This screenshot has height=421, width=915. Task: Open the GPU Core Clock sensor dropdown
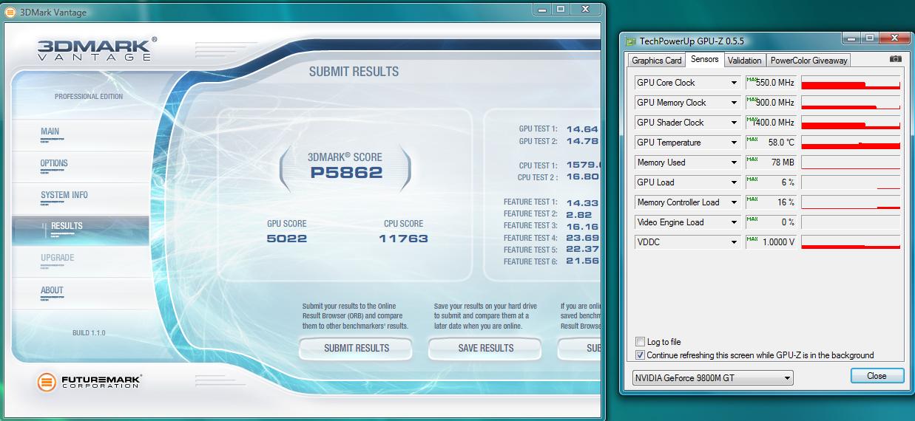[734, 83]
